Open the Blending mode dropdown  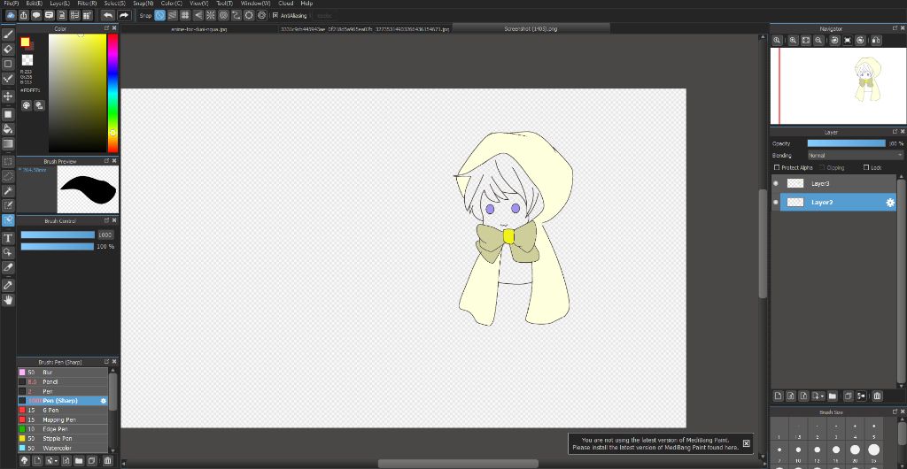[855, 156]
